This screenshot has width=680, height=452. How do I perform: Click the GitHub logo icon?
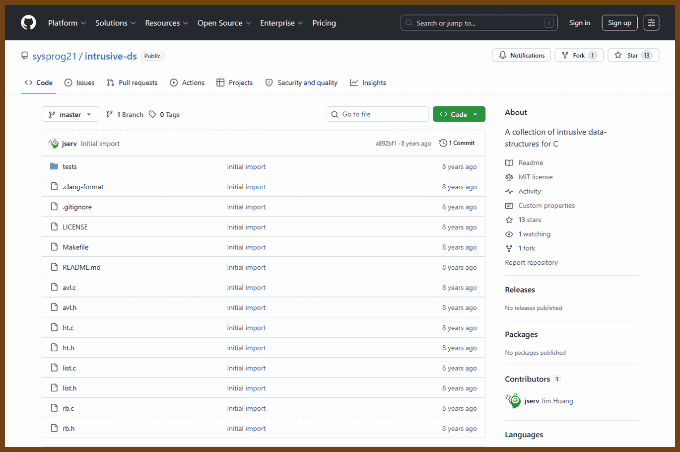tap(28, 23)
